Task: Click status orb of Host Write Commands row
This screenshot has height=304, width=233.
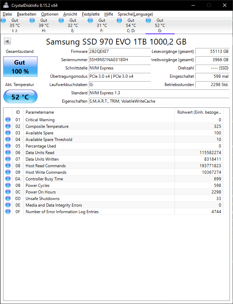Action: click(x=8, y=172)
